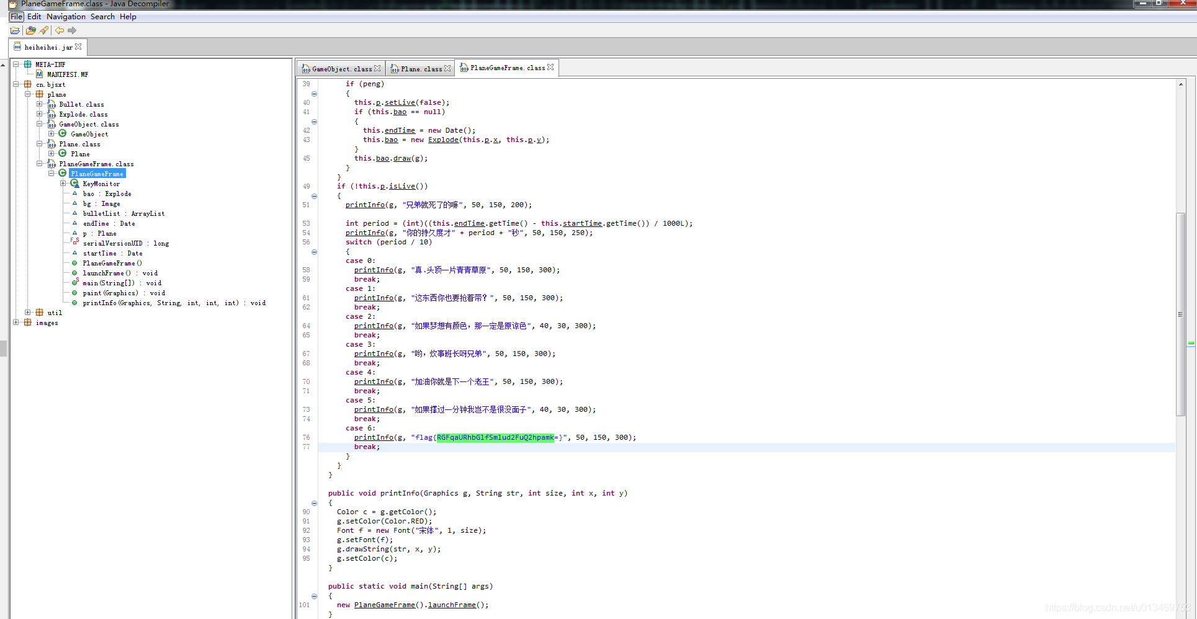Collapse printInfo method fold marker
Viewport: 1197px width, 619px height.
click(314, 503)
